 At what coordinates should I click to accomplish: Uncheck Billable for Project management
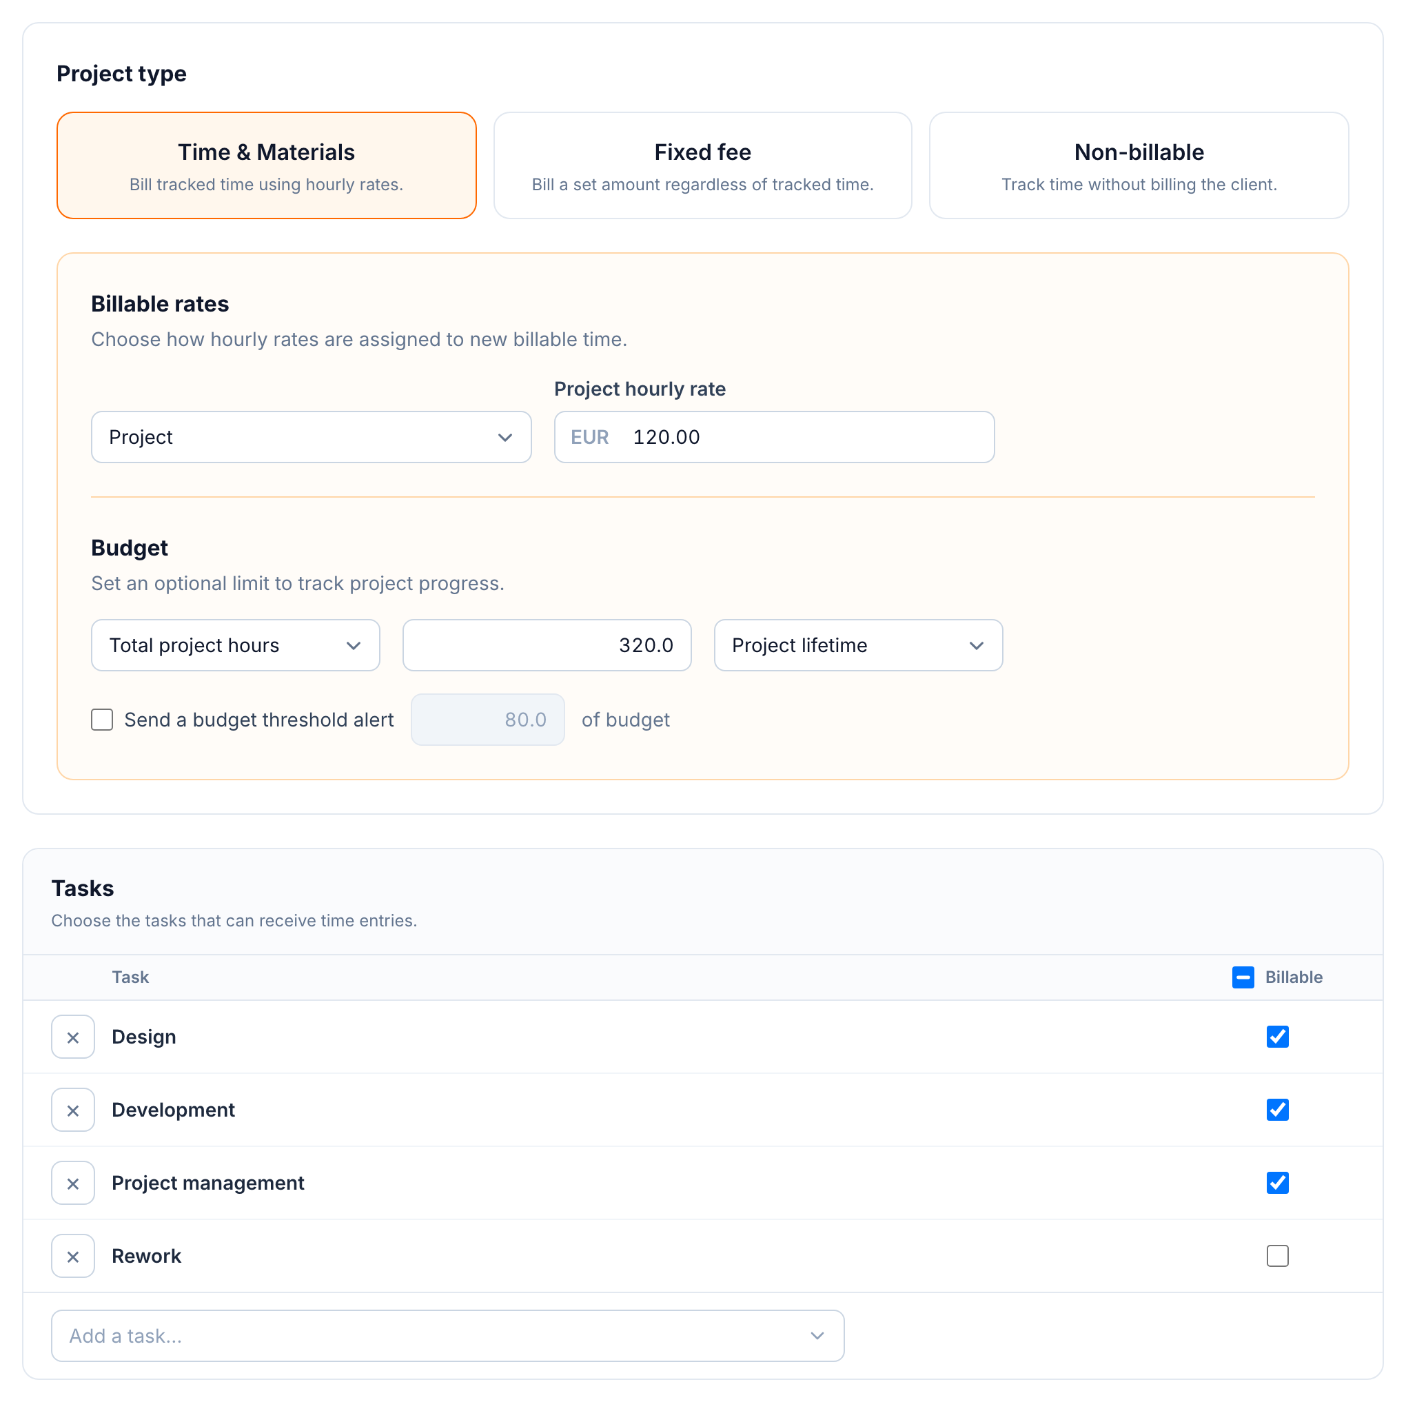(1277, 1183)
